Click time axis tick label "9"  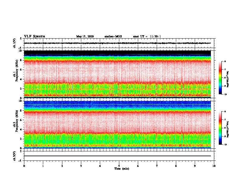[195, 166]
